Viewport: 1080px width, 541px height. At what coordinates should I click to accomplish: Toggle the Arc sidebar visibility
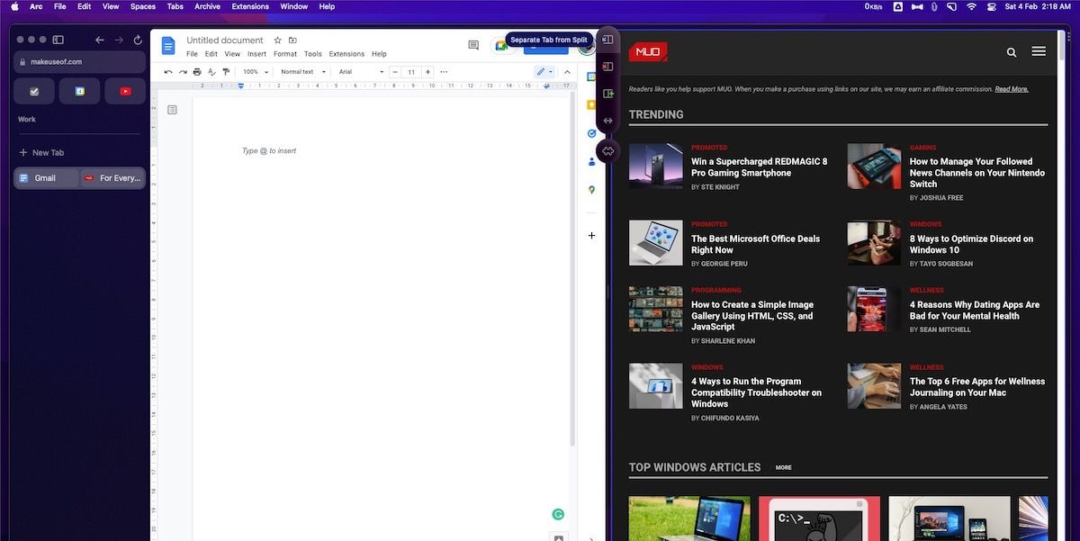tap(58, 40)
